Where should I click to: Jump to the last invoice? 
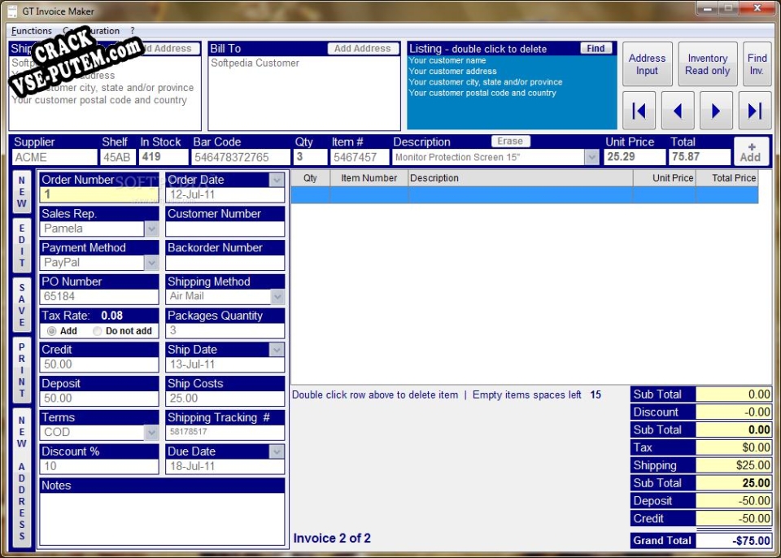click(753, 110)
